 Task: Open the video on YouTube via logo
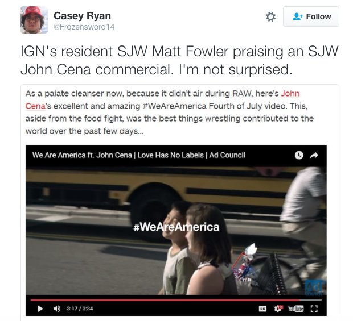(x=295, y=309)
